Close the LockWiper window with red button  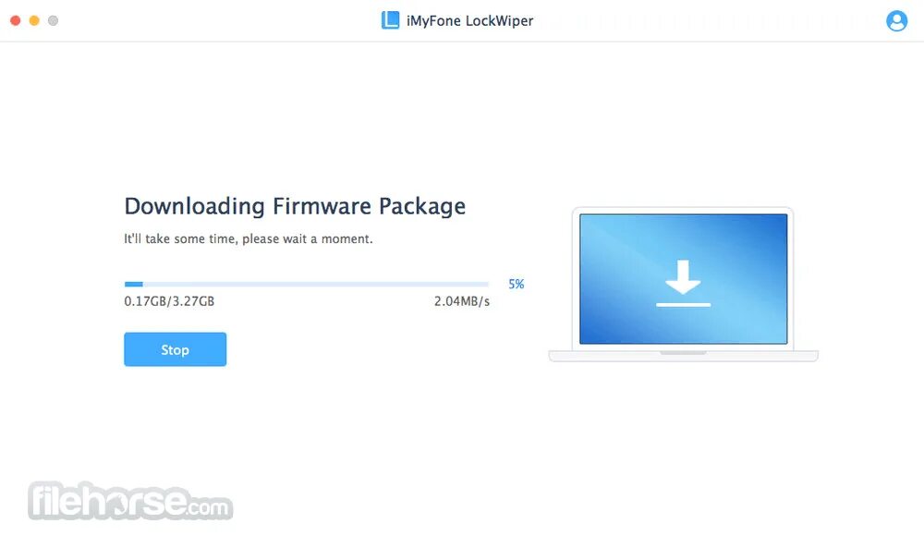click(16, 20)
